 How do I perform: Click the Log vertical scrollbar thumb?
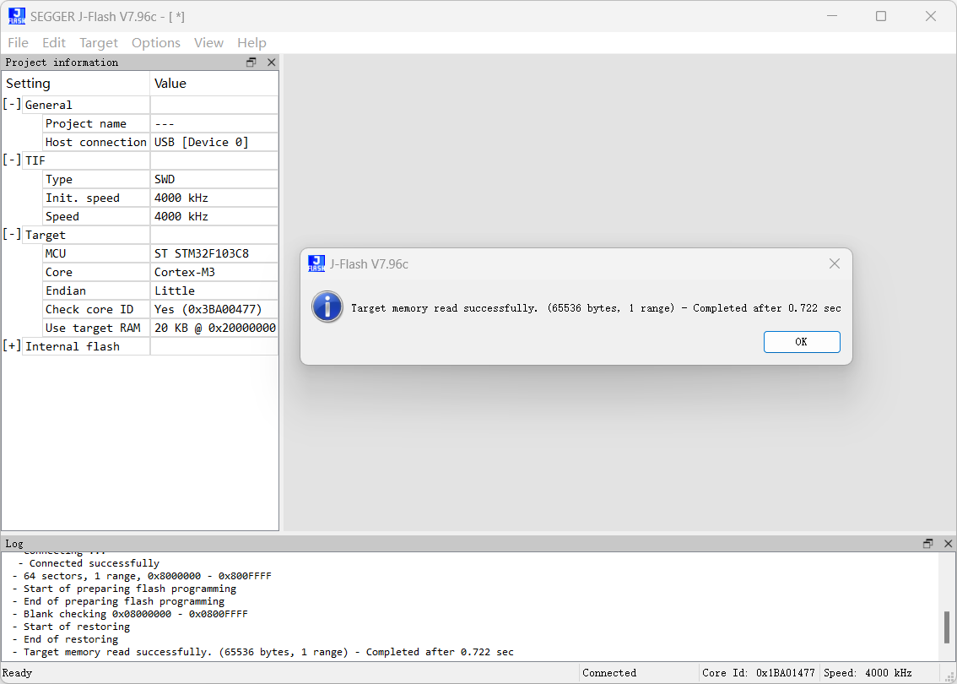pyautogui.click(x=947, y=627)
